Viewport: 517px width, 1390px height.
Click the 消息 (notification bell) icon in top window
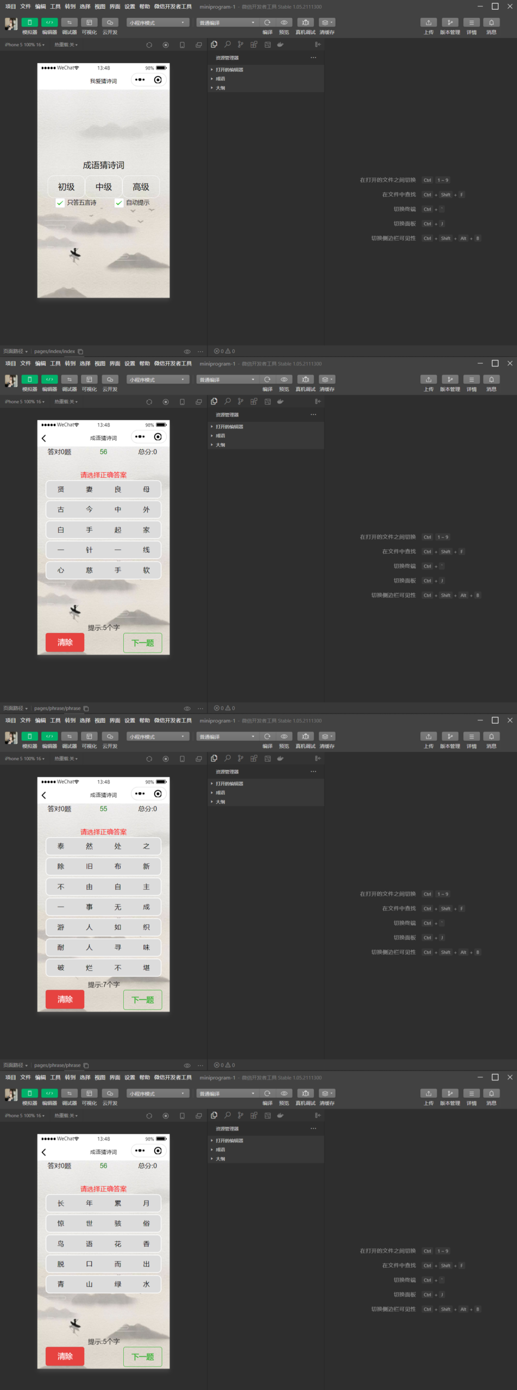491,23
